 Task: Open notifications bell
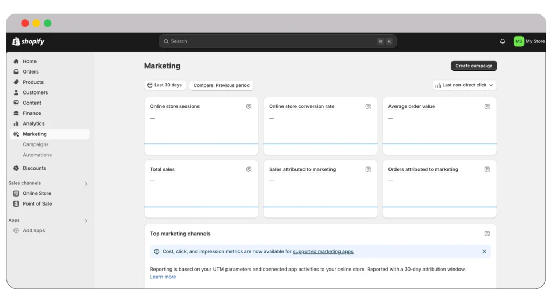pyautogui.click(x=503, y=41)
